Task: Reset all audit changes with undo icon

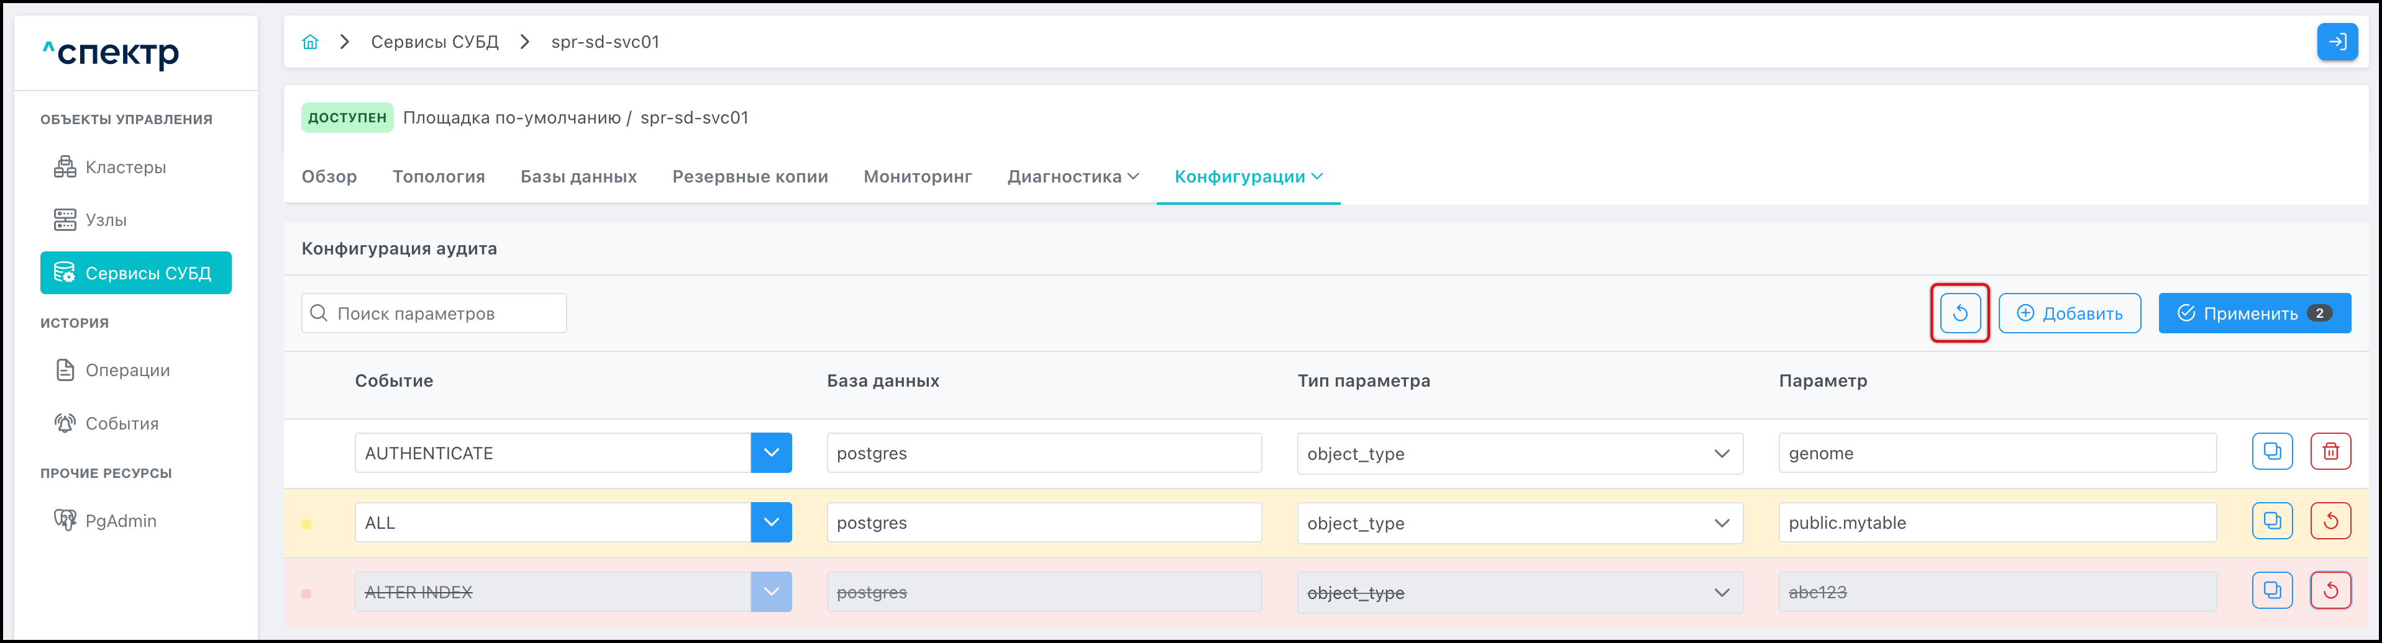Action: click(1958, 313)
